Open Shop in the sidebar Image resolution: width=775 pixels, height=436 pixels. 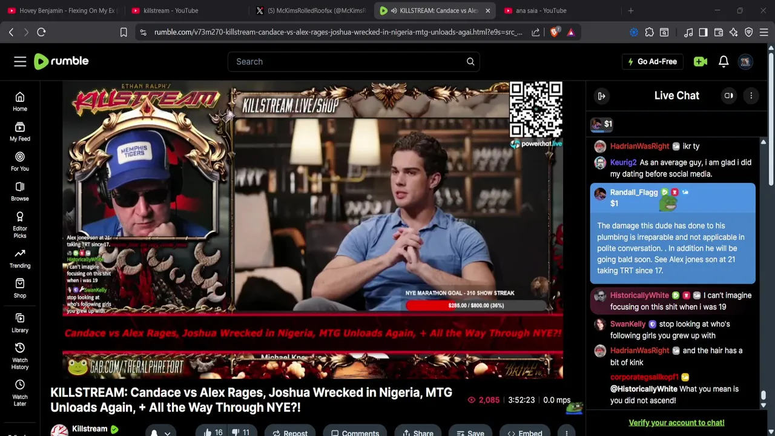pos(20,288)
